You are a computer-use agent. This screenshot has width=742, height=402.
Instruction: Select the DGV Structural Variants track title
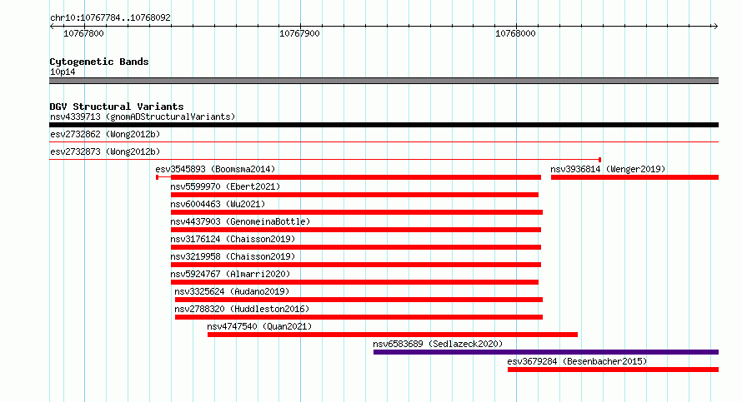tap(117, 107)
